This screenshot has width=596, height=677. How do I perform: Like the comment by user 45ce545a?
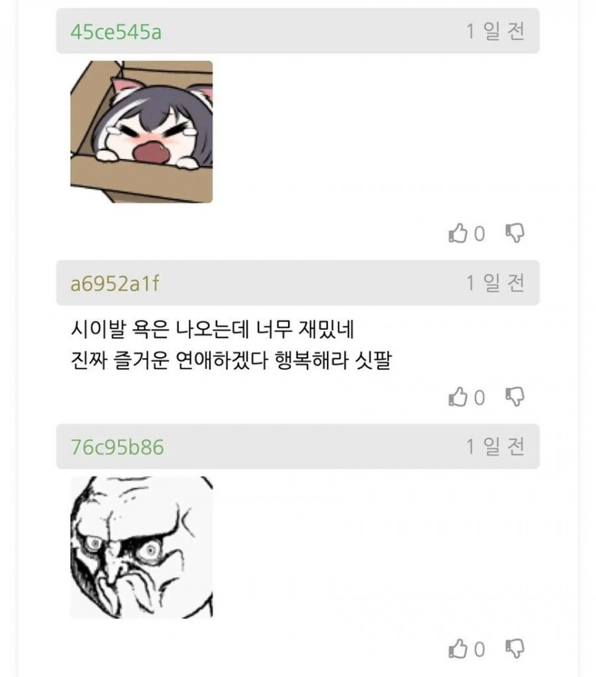point(458,233)
